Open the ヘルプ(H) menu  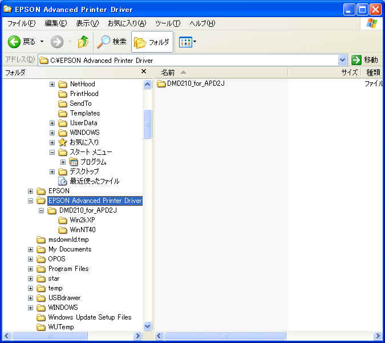tap(202, 23)
